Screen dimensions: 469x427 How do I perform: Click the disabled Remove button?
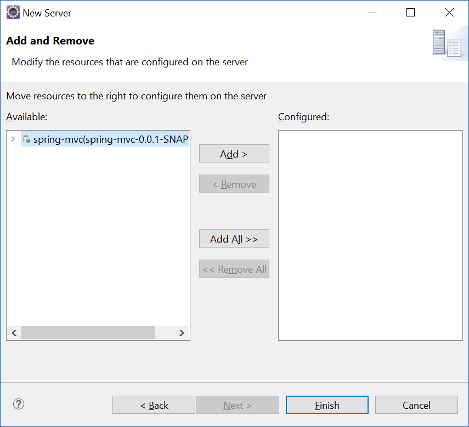click(234, 183)
